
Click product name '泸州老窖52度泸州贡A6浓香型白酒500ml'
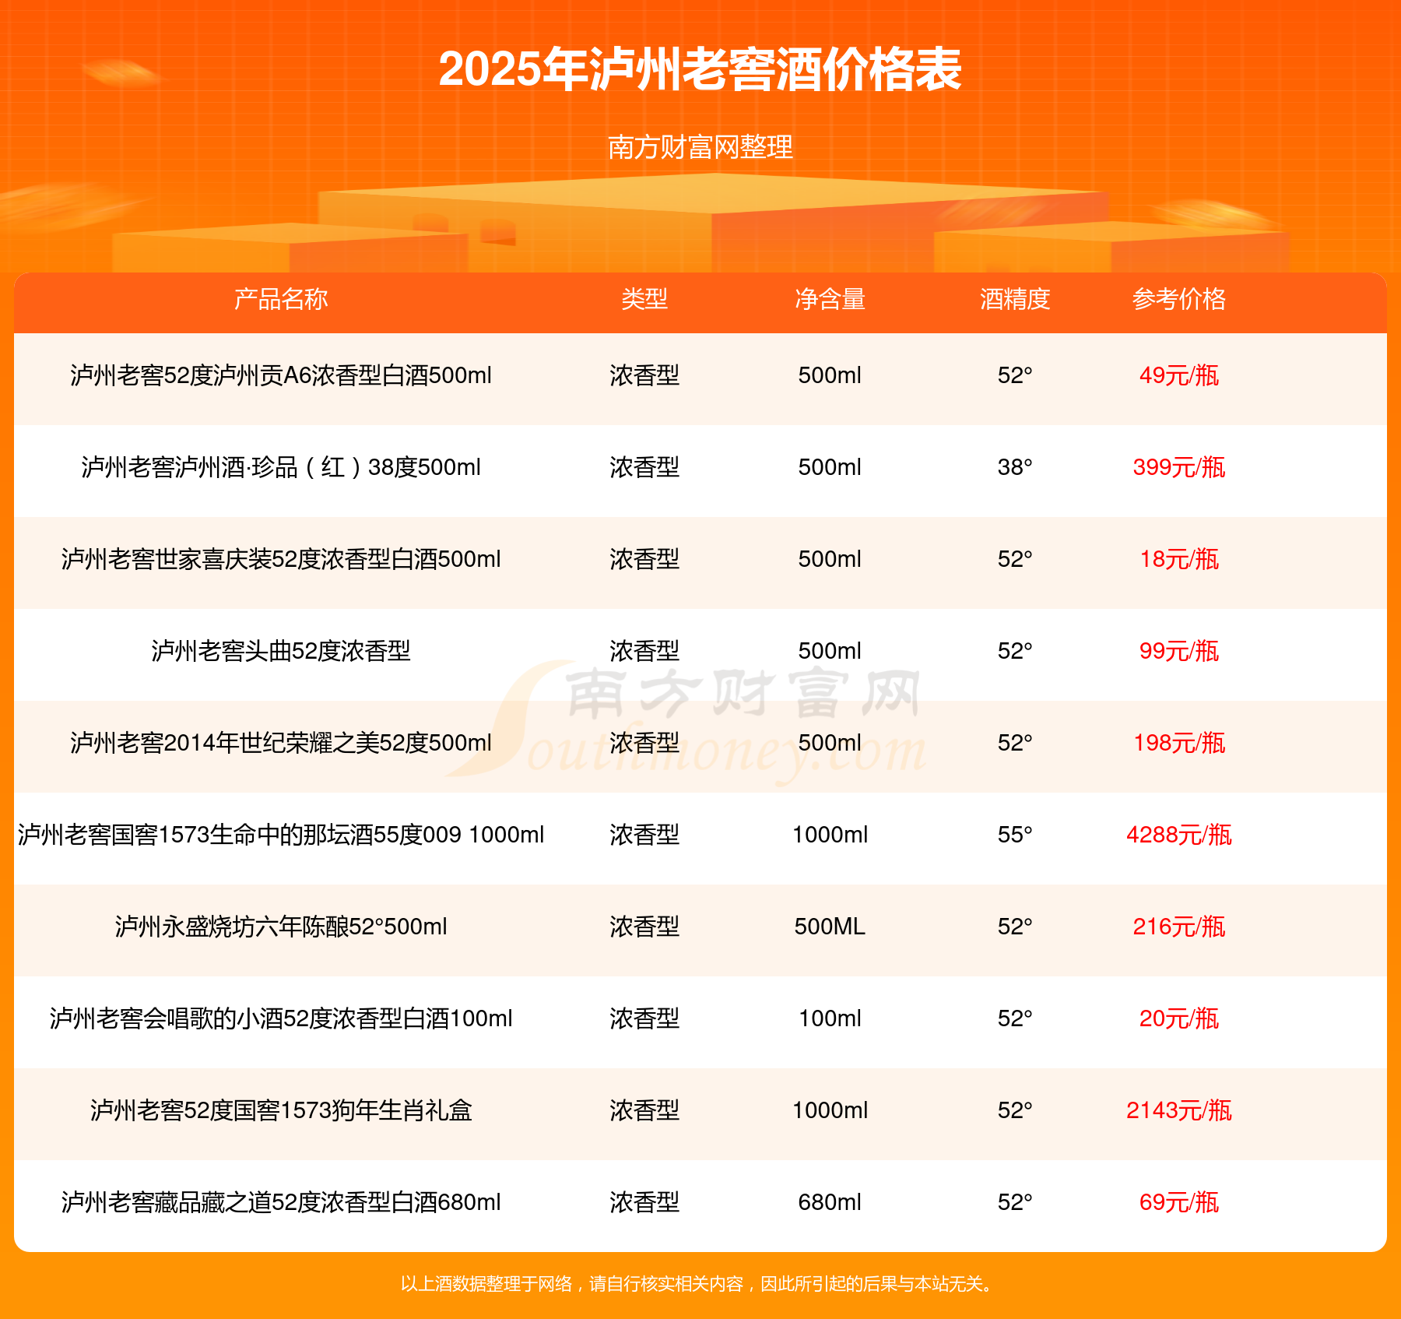pos(281,375)
